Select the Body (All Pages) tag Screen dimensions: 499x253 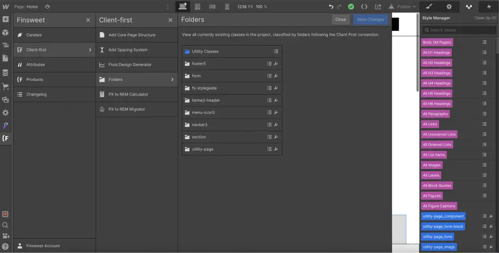click(x=437, y=43)
